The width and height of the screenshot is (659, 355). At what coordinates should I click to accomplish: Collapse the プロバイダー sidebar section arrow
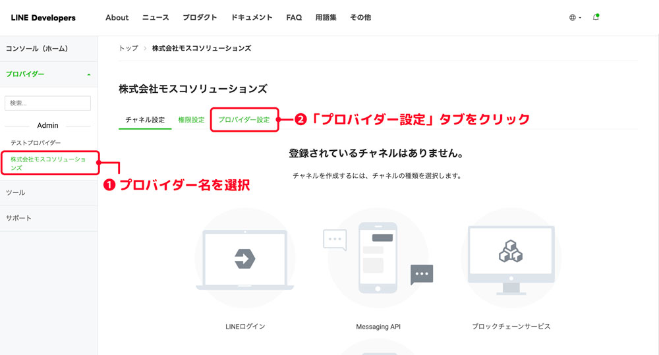(89, 74)
